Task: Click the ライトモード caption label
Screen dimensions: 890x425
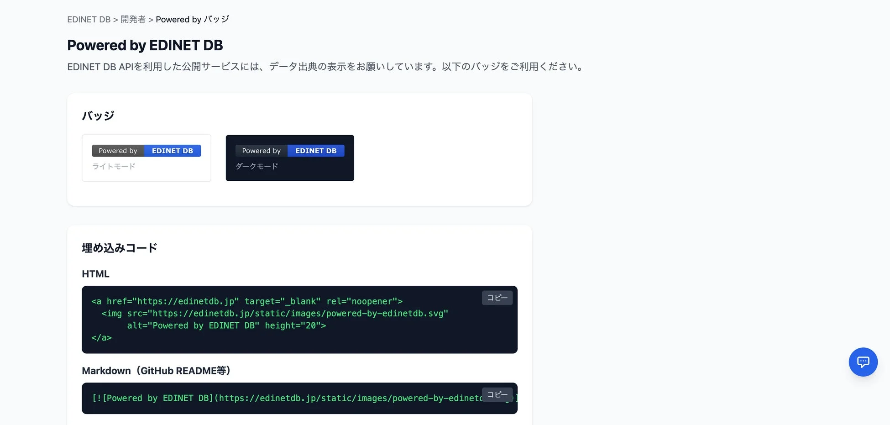Action: coord(113,166)
